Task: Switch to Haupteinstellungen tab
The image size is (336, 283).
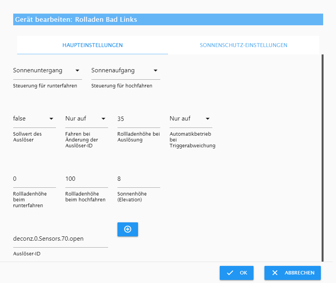Action: pos(93,45)
